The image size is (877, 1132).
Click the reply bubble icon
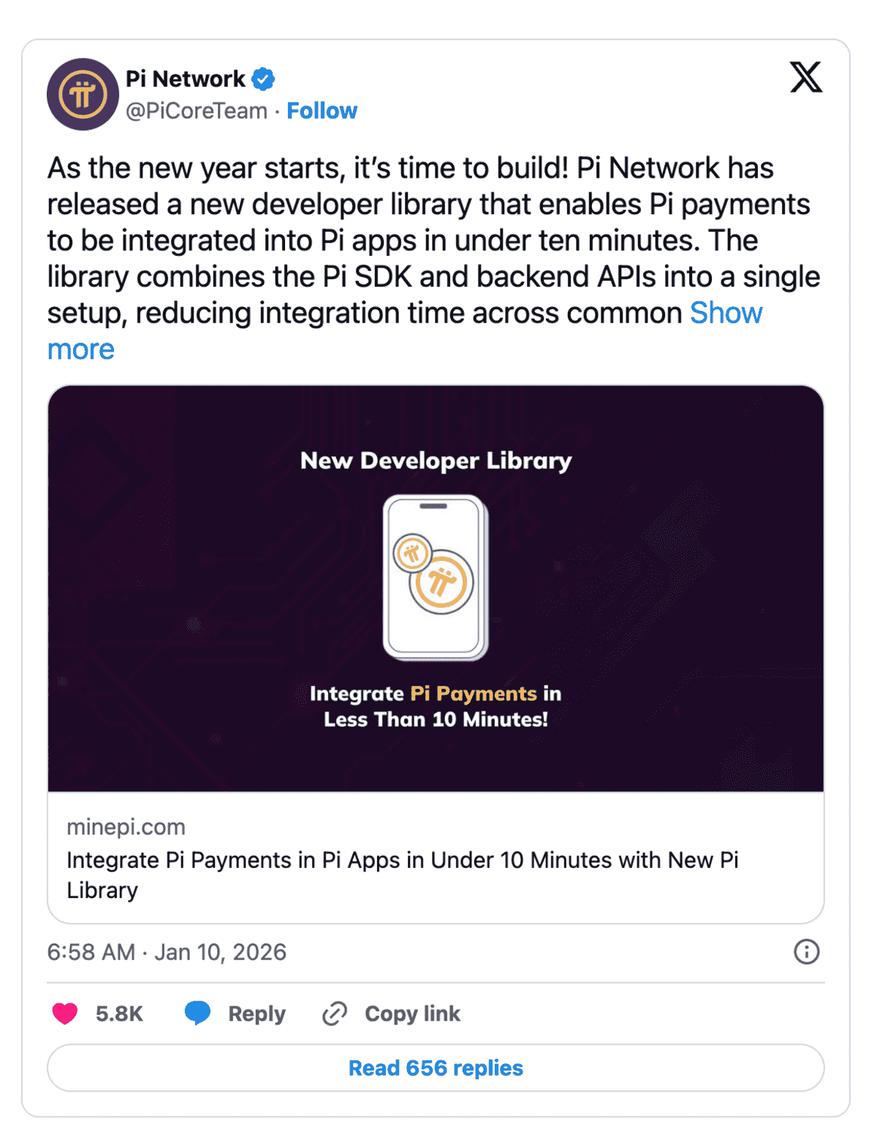197,1013
